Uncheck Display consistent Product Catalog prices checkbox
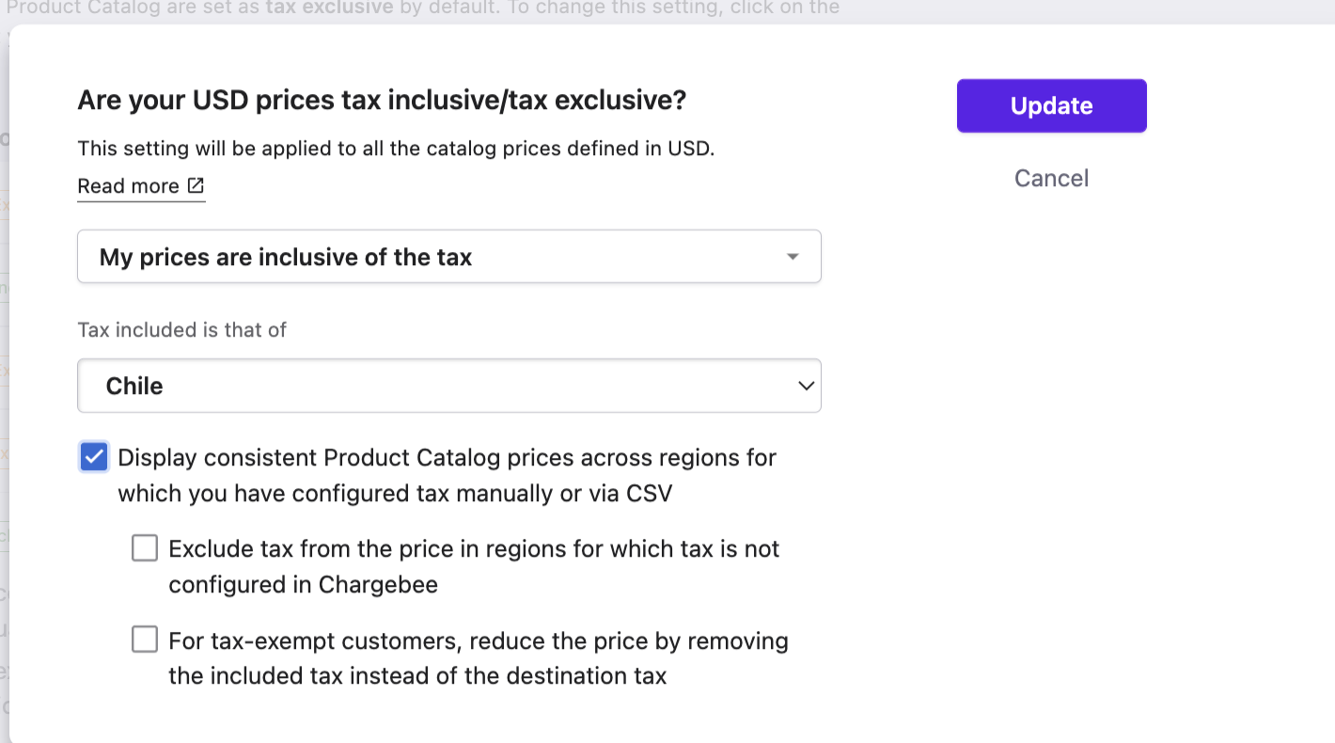The width and height of the screenshot is (1335, 743). pyautogui.click(x=93, y=457)
